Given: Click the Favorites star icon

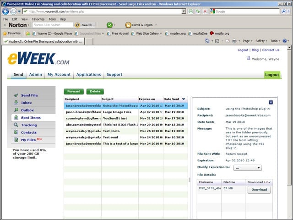Looking at the screenshot, I should (5, 33).
